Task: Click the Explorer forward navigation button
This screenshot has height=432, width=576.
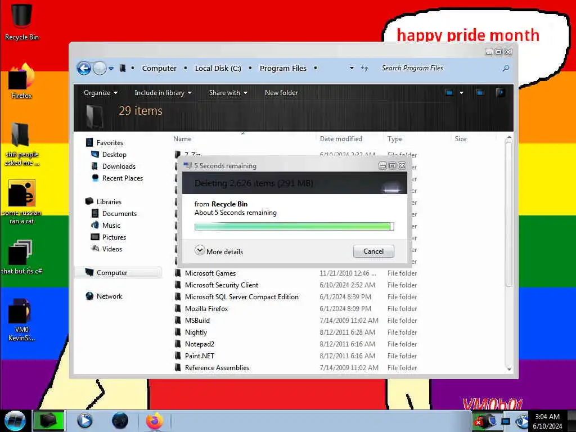Action: (x=99, y=68)
